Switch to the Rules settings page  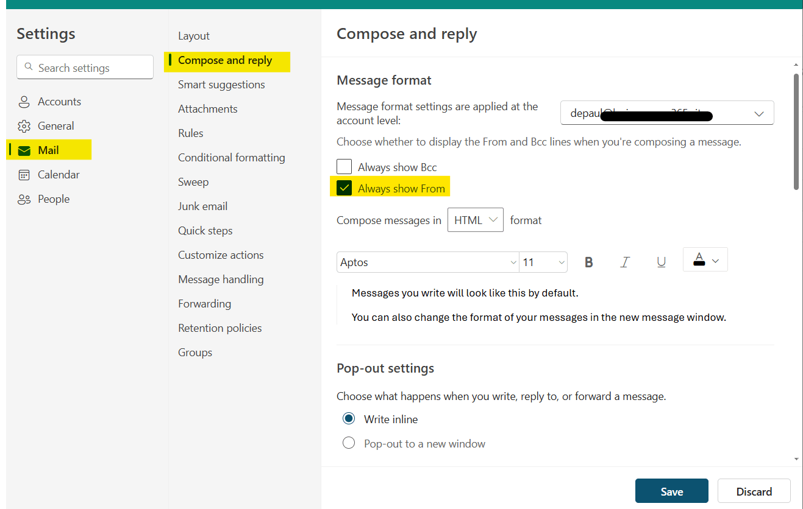pos(192,133)
